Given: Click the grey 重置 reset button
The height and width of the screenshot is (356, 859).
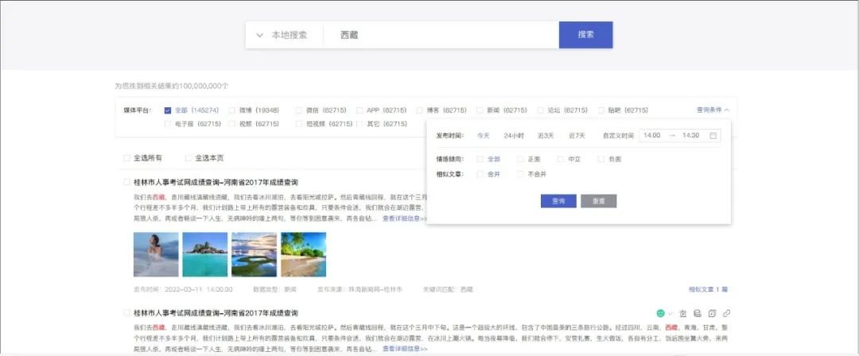Looking at the screenshot, I should [x=598, y=201].
